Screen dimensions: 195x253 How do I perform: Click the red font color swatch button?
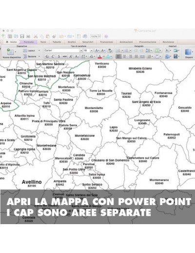pyautogui.click(x=100, y=56)
